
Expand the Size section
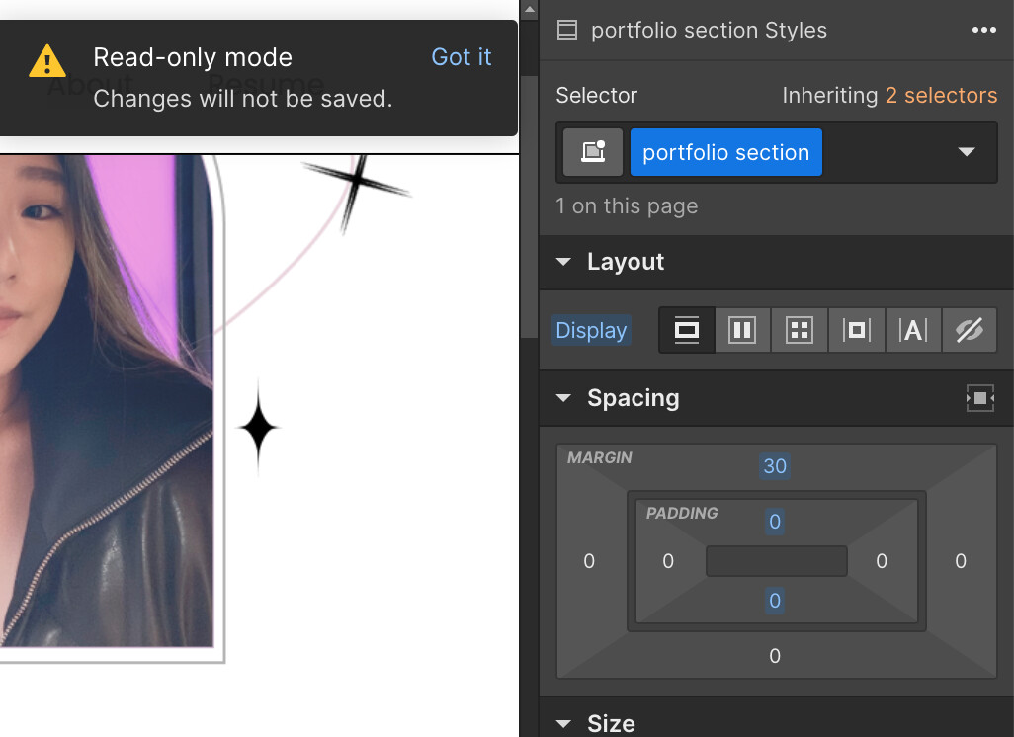[563, 724]
